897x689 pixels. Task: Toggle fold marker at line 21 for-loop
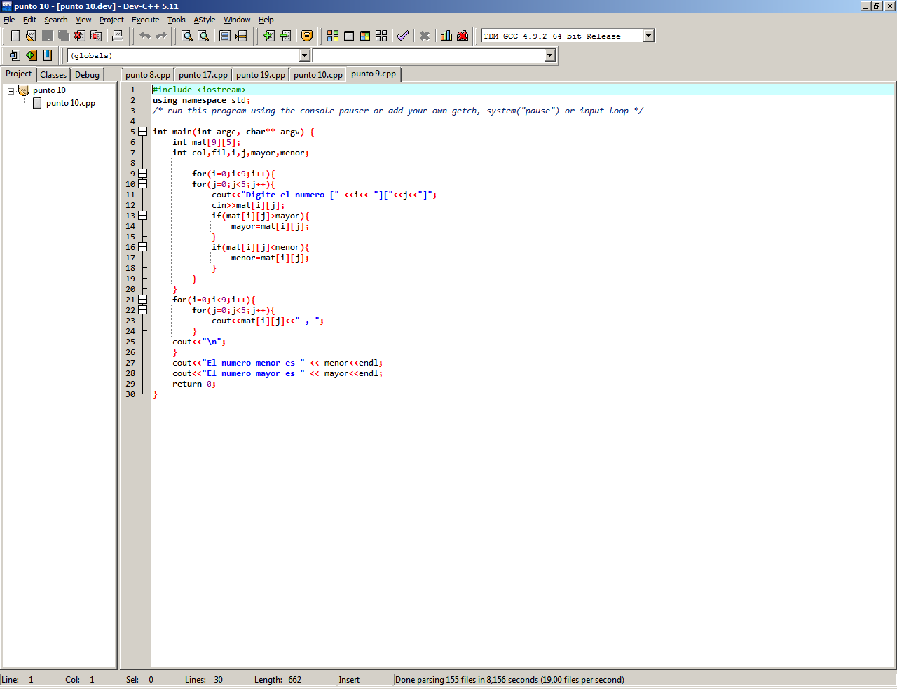pyautogui.click(x=143, y=300)
